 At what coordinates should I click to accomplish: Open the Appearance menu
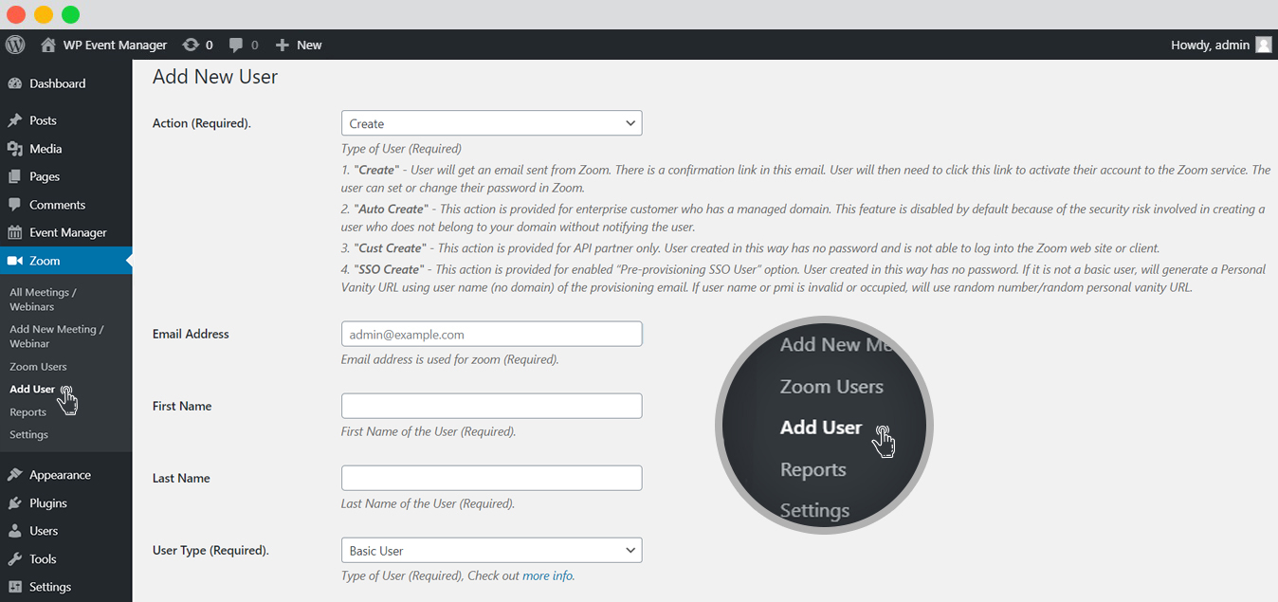click(60, 475)
